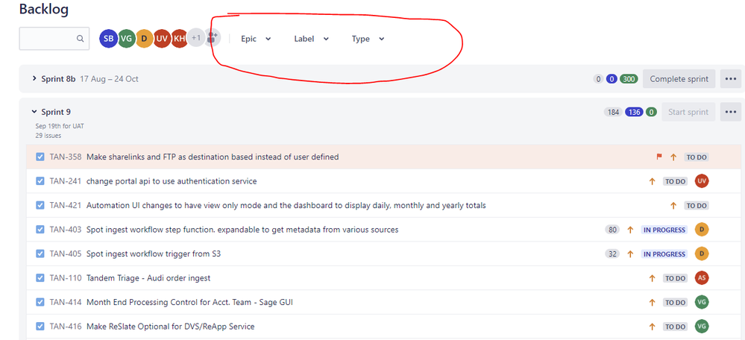This screenshot has width=745, height=340.
Task: Click the search magnifier icon
Action: click(x=81, y=39)
